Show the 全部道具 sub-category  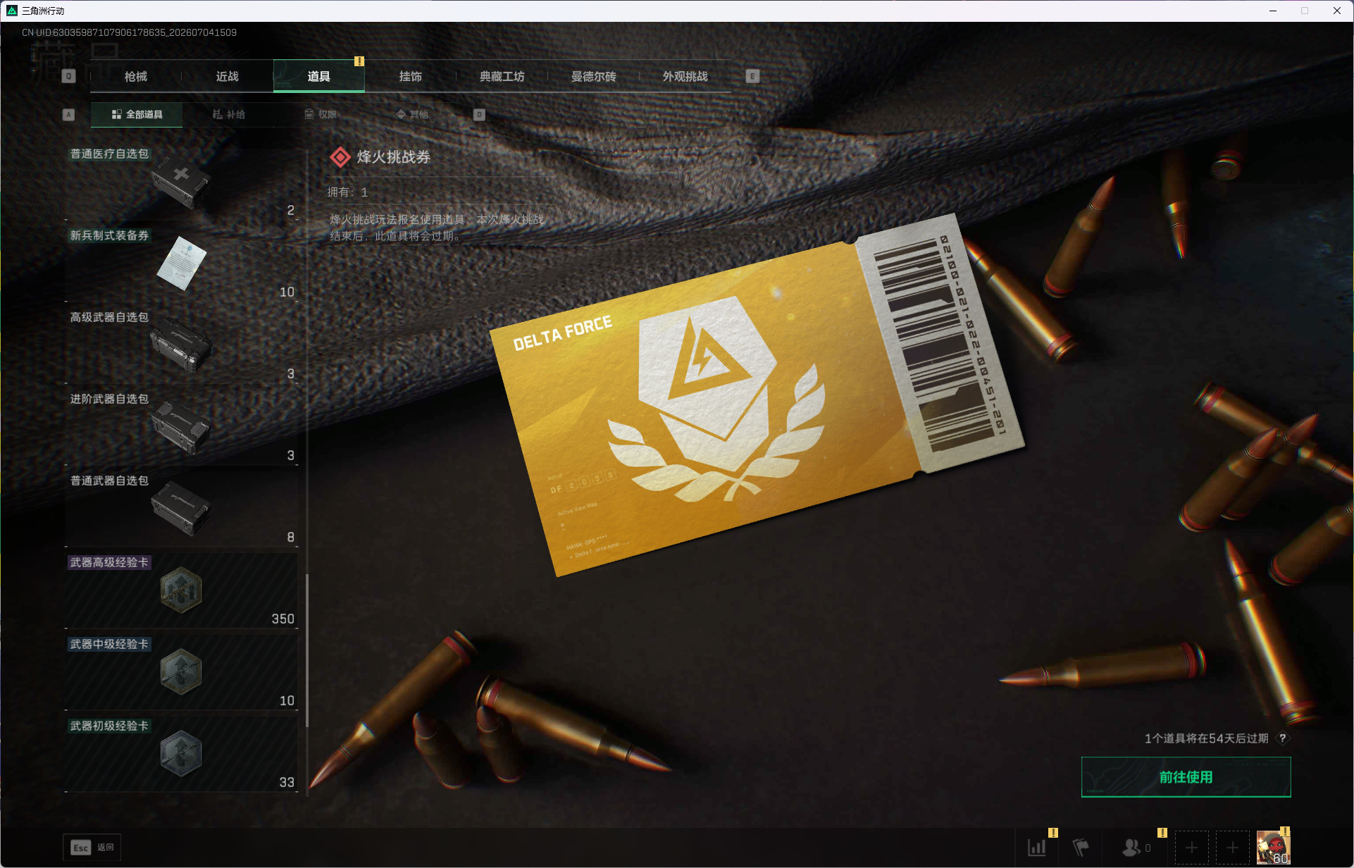coord(137,114)
